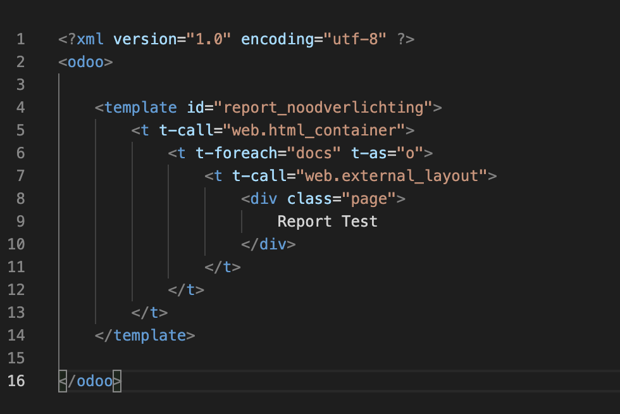Viewport: 620px width, 414px height.
Task: Click the closing template tag
Action: [145, 336]
